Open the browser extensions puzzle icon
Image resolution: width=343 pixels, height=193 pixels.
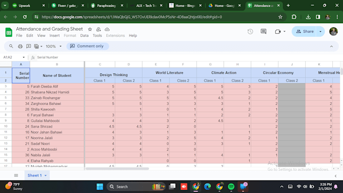click(294, 17)
